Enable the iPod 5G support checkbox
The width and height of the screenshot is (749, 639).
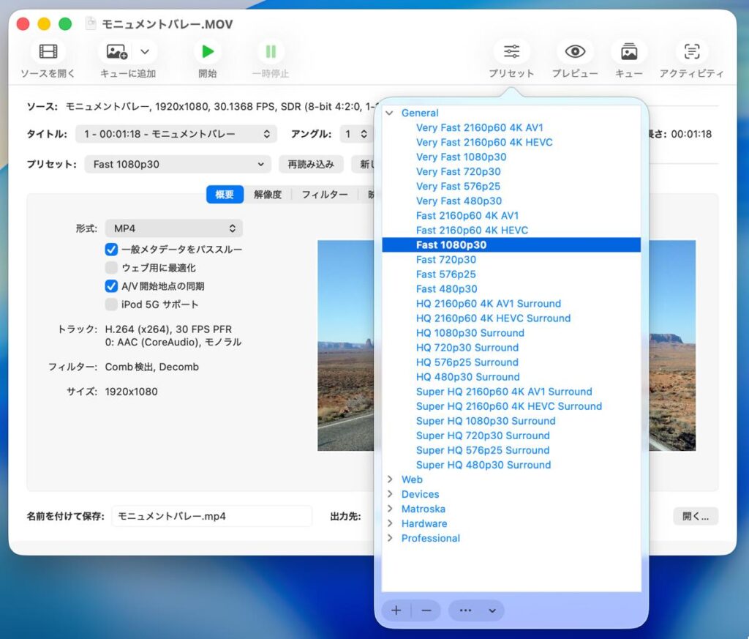coord(111,304)
